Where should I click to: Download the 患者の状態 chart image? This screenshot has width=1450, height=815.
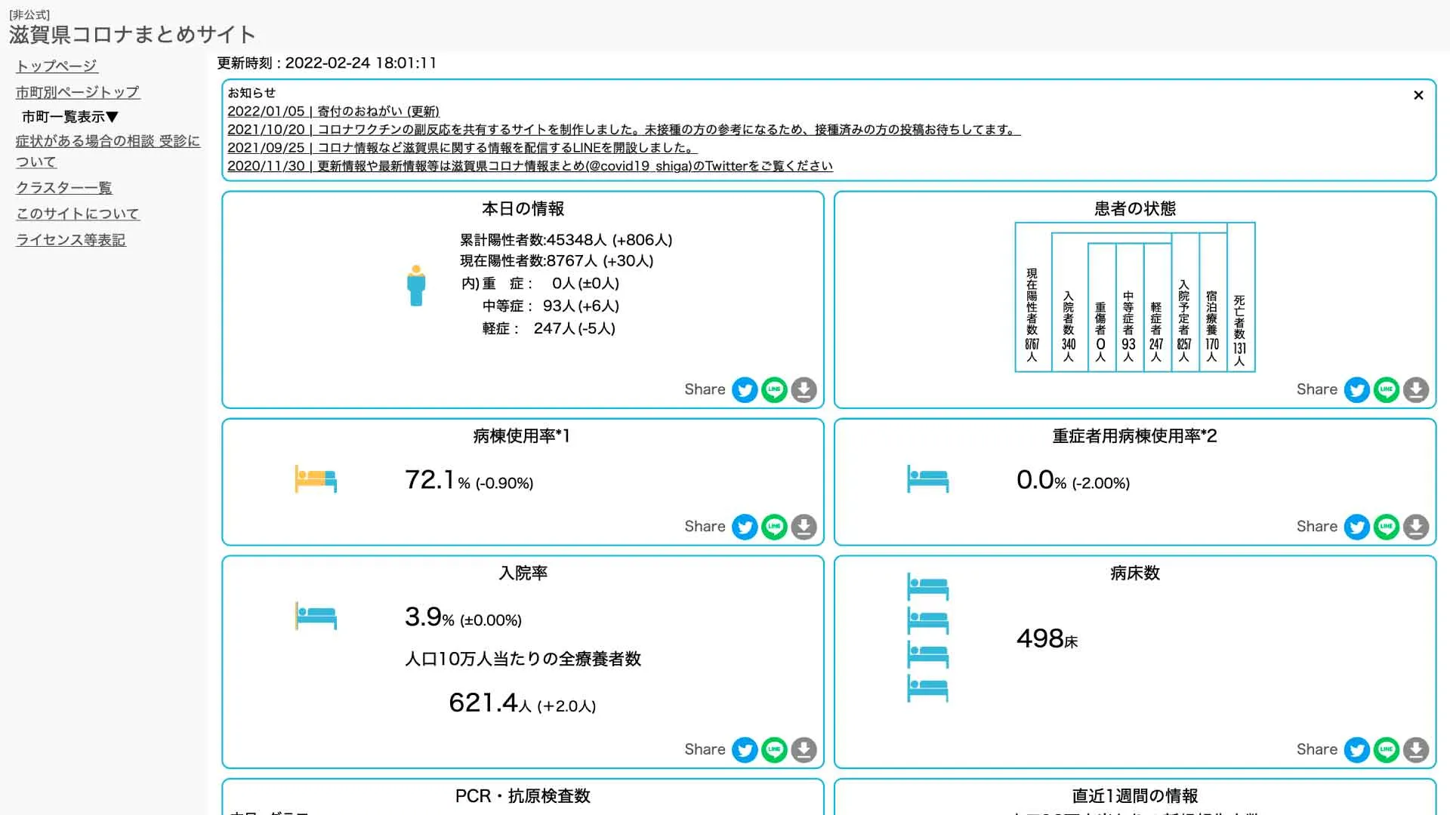coord(1415,390)
